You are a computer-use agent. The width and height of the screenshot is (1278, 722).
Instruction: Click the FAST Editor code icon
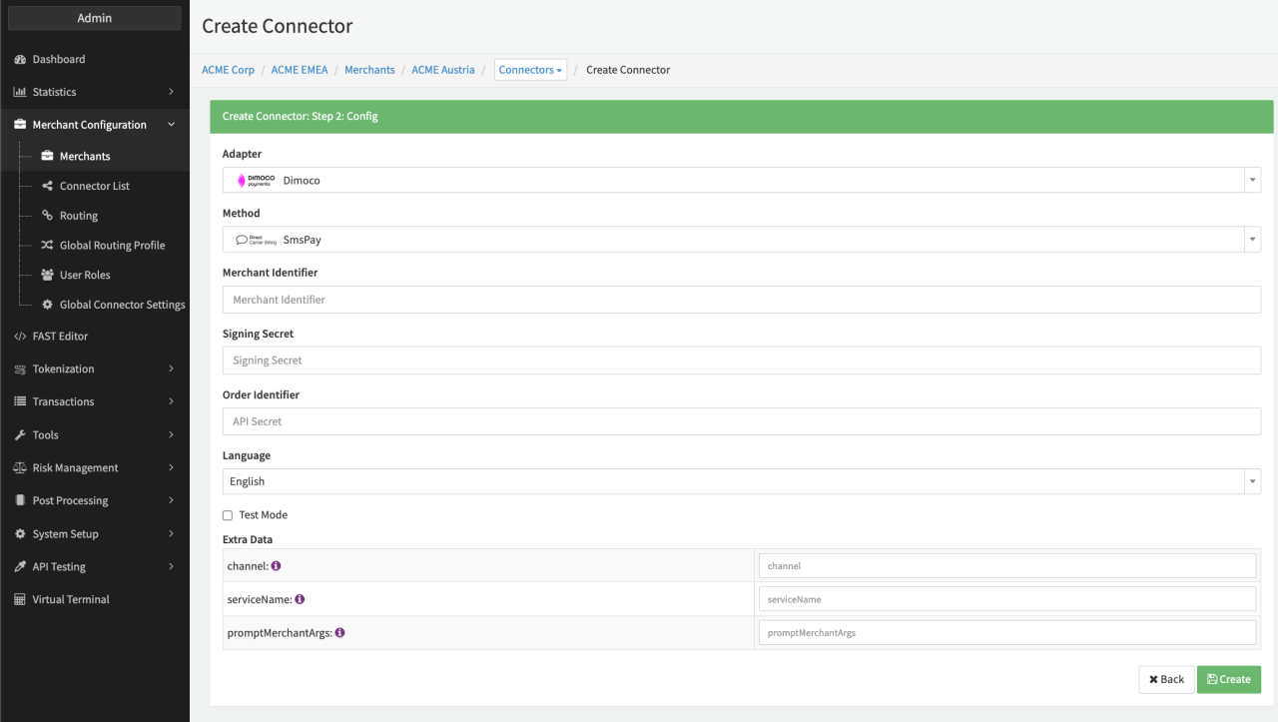pos(20,337)
